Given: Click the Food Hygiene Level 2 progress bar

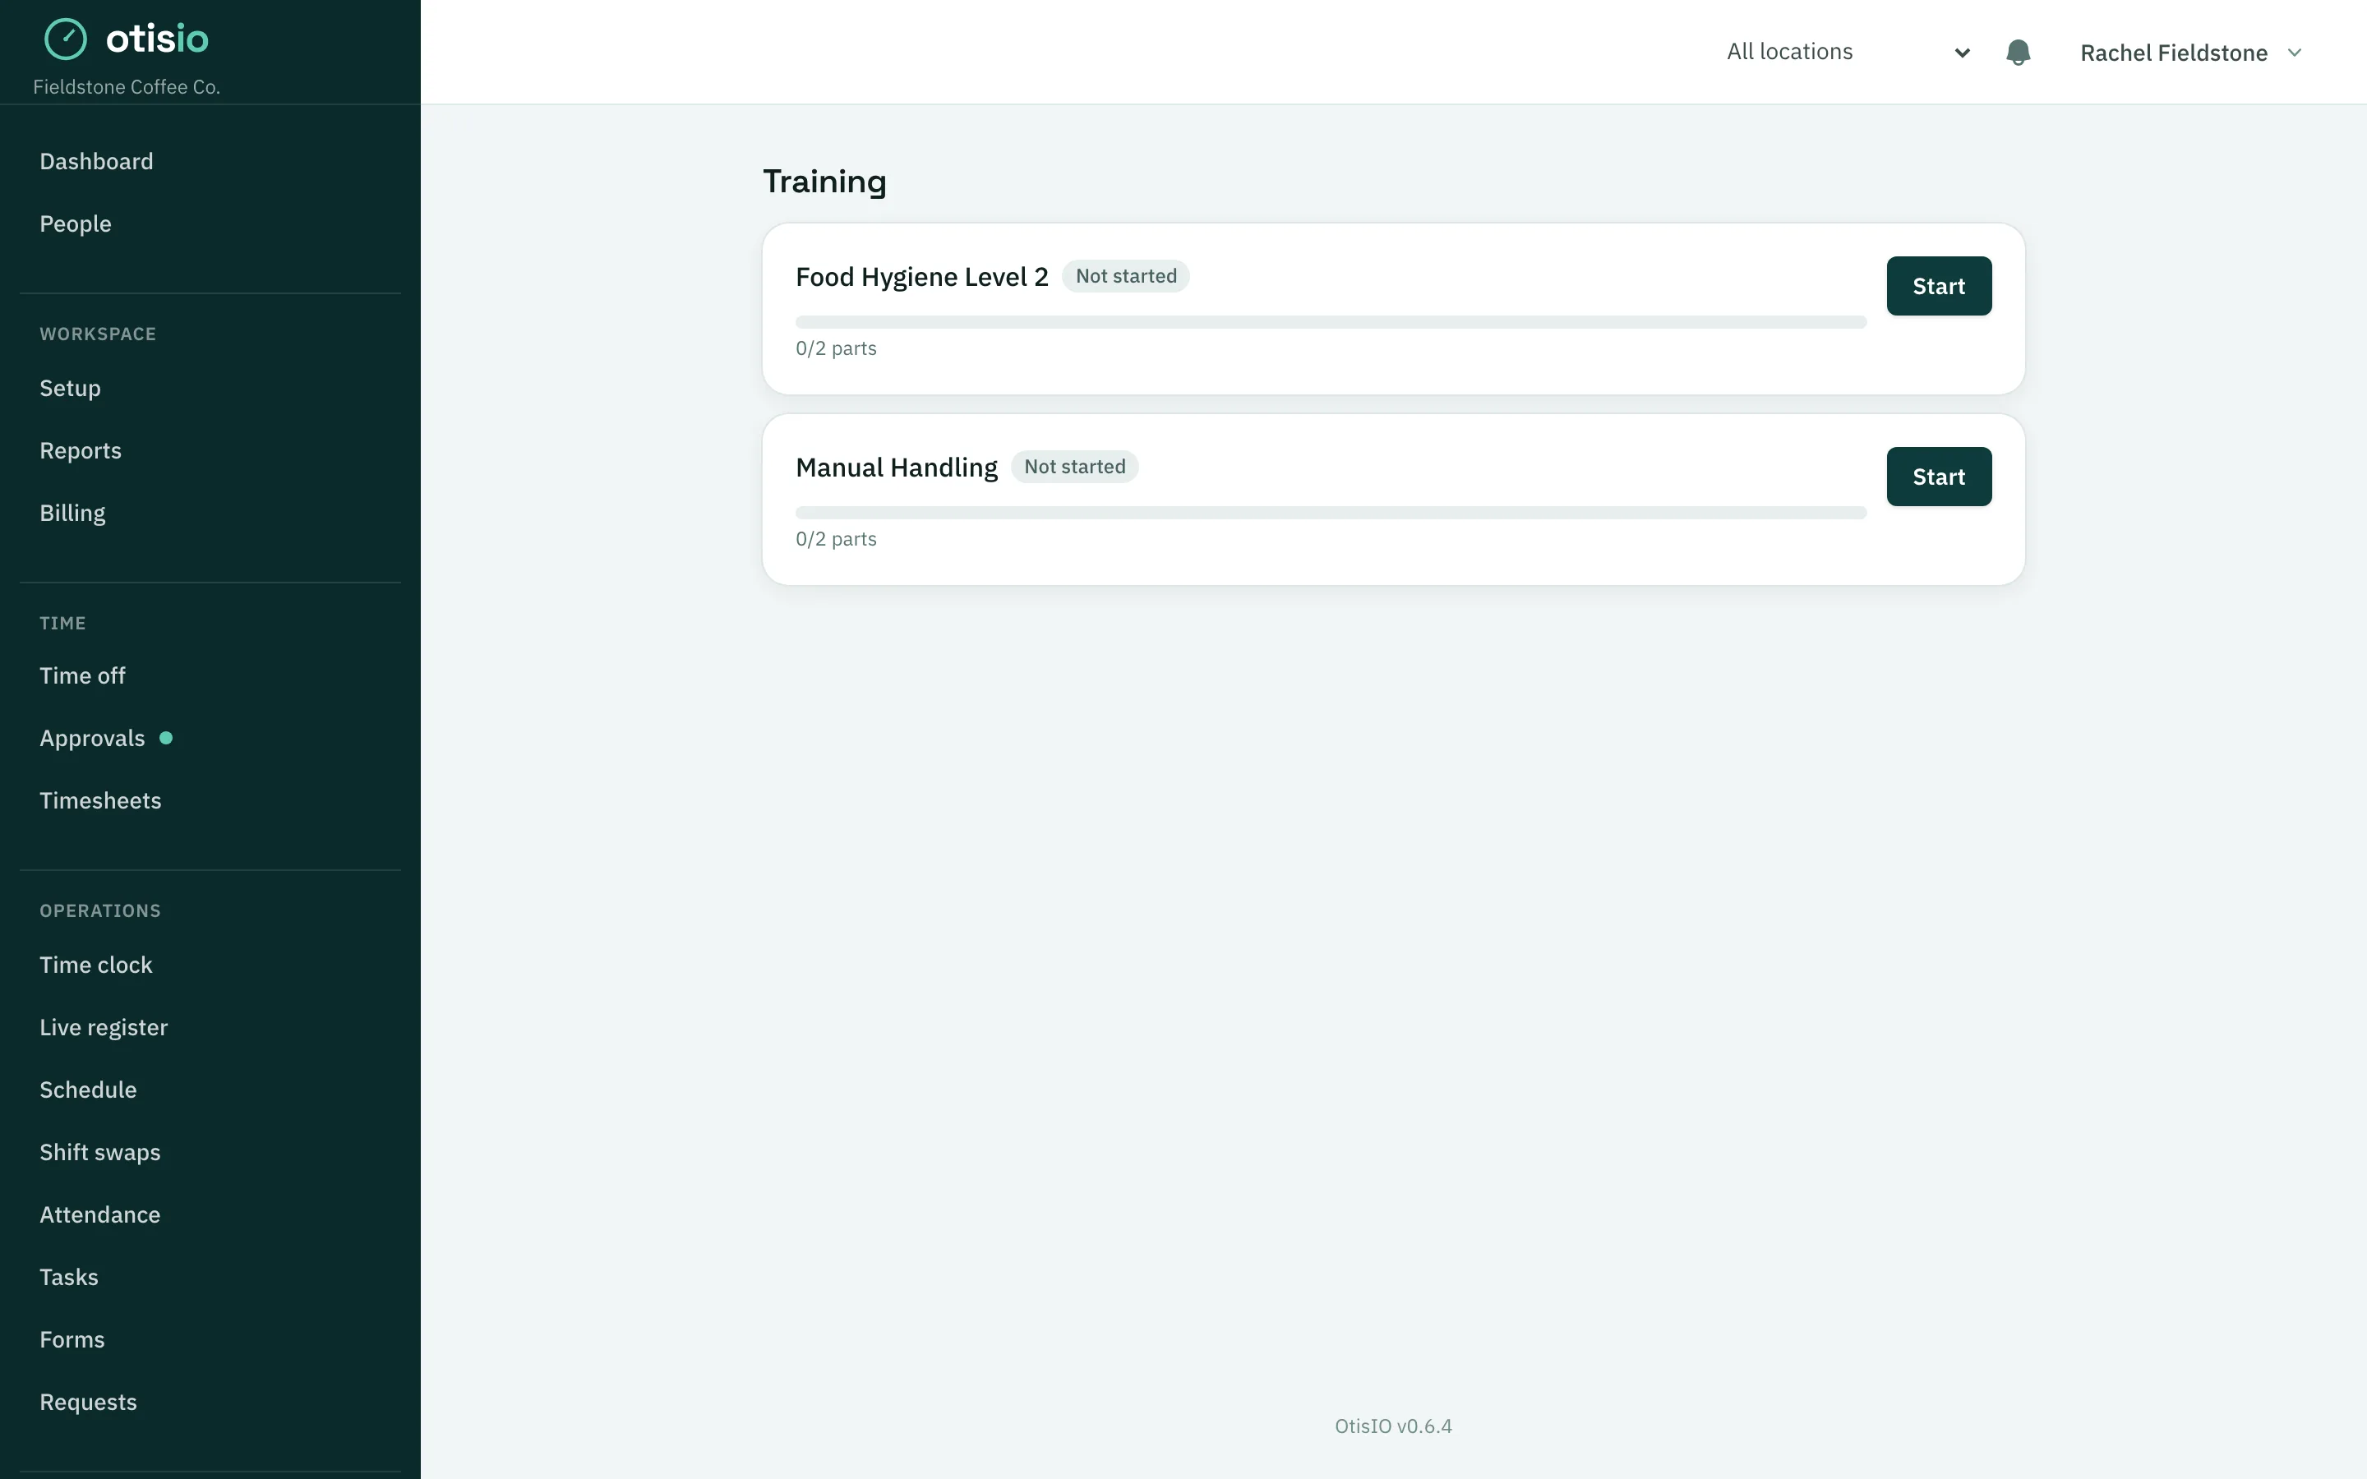Looking at the screenshot, I should (1331, 322).
